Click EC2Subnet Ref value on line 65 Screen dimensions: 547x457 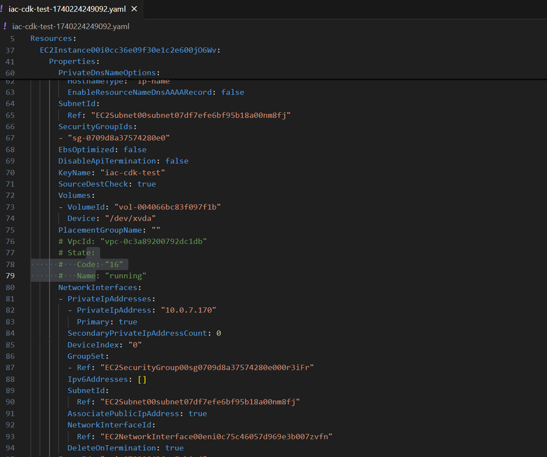191,115
